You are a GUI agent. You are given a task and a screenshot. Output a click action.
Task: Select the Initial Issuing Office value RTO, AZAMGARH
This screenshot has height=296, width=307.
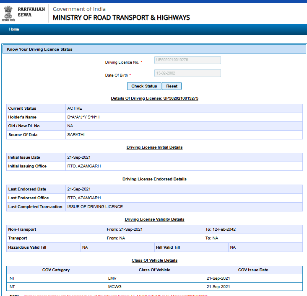coord(84,166)
